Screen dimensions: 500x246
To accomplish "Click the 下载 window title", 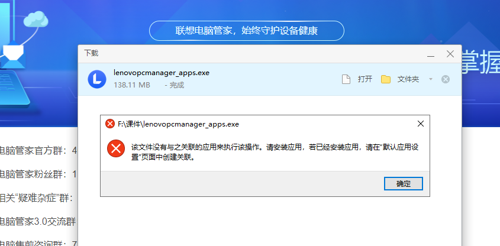I will coord(91,53).
